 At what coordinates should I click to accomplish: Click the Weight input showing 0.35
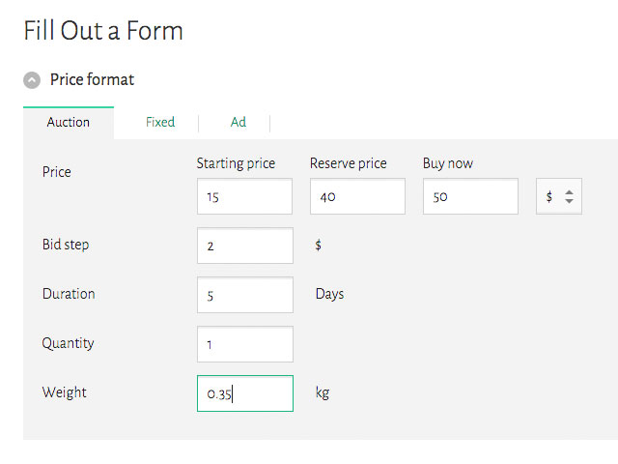[x=244, y=393]
